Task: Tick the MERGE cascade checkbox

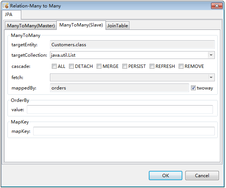Action: [99, 66]
